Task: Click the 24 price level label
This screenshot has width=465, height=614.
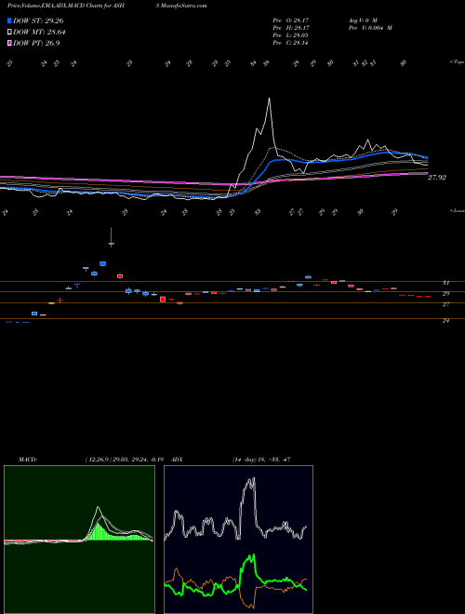Action: 445,320
